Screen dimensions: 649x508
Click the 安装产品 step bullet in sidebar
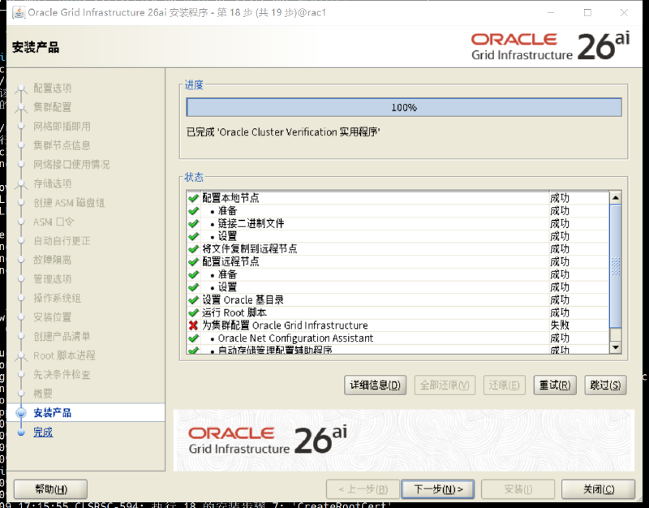(x=21, y=413)
